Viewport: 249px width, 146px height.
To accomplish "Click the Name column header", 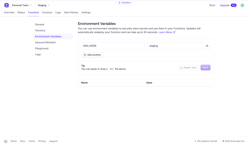I will [84, 83].
